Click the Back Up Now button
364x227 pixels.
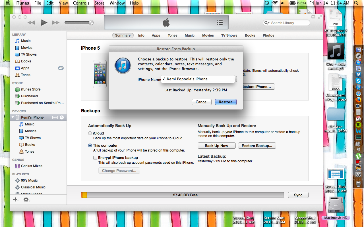pyautogui.click(x=217, y=146)
